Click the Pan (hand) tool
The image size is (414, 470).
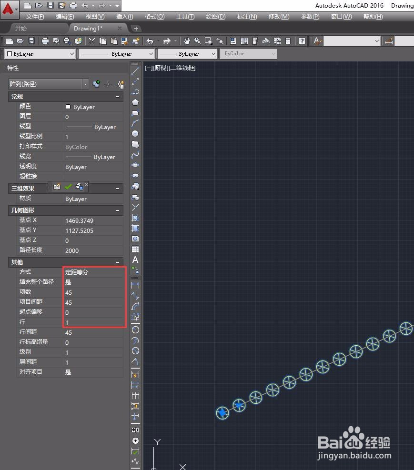187,41
